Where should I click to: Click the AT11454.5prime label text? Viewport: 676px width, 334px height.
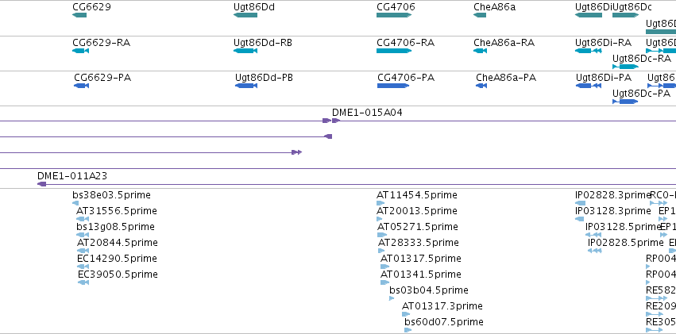point(417,195)
